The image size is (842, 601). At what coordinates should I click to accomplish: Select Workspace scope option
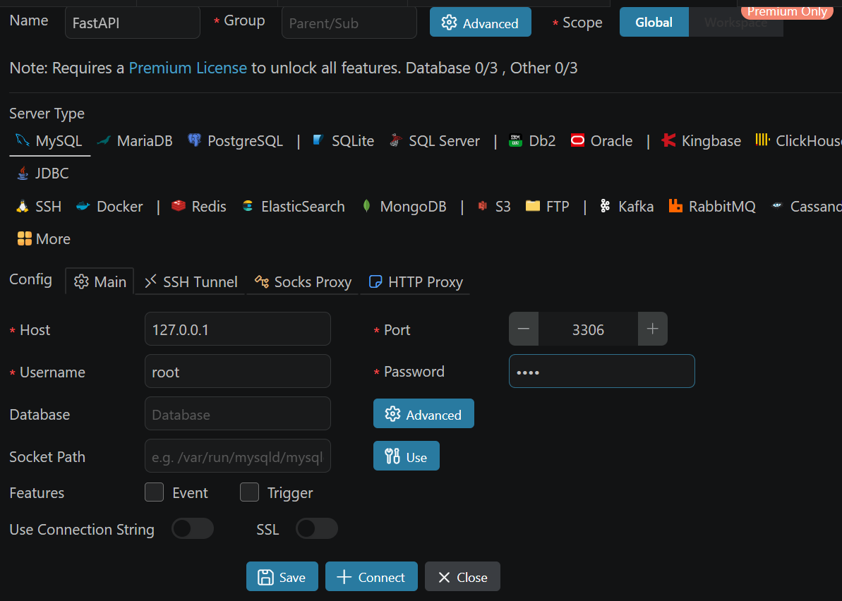[735, 22]
